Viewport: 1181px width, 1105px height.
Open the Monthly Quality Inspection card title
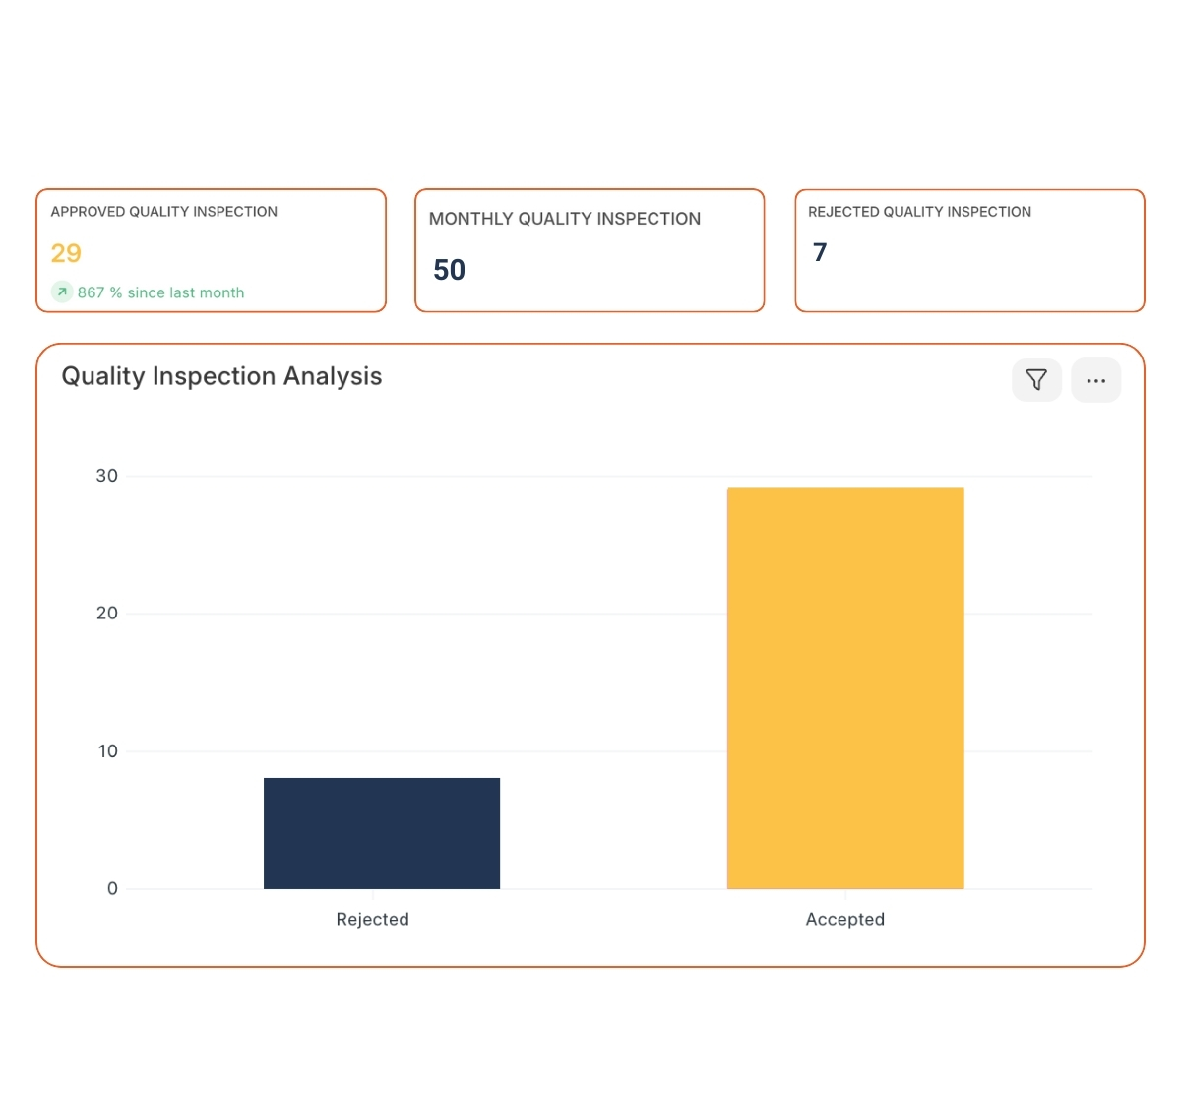point(565,219)
